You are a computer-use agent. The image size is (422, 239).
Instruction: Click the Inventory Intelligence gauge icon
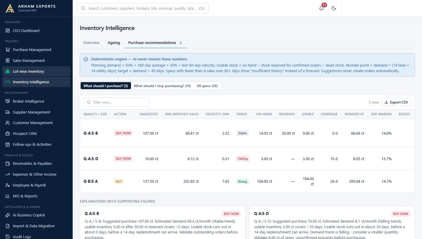(x=8, y=82)
